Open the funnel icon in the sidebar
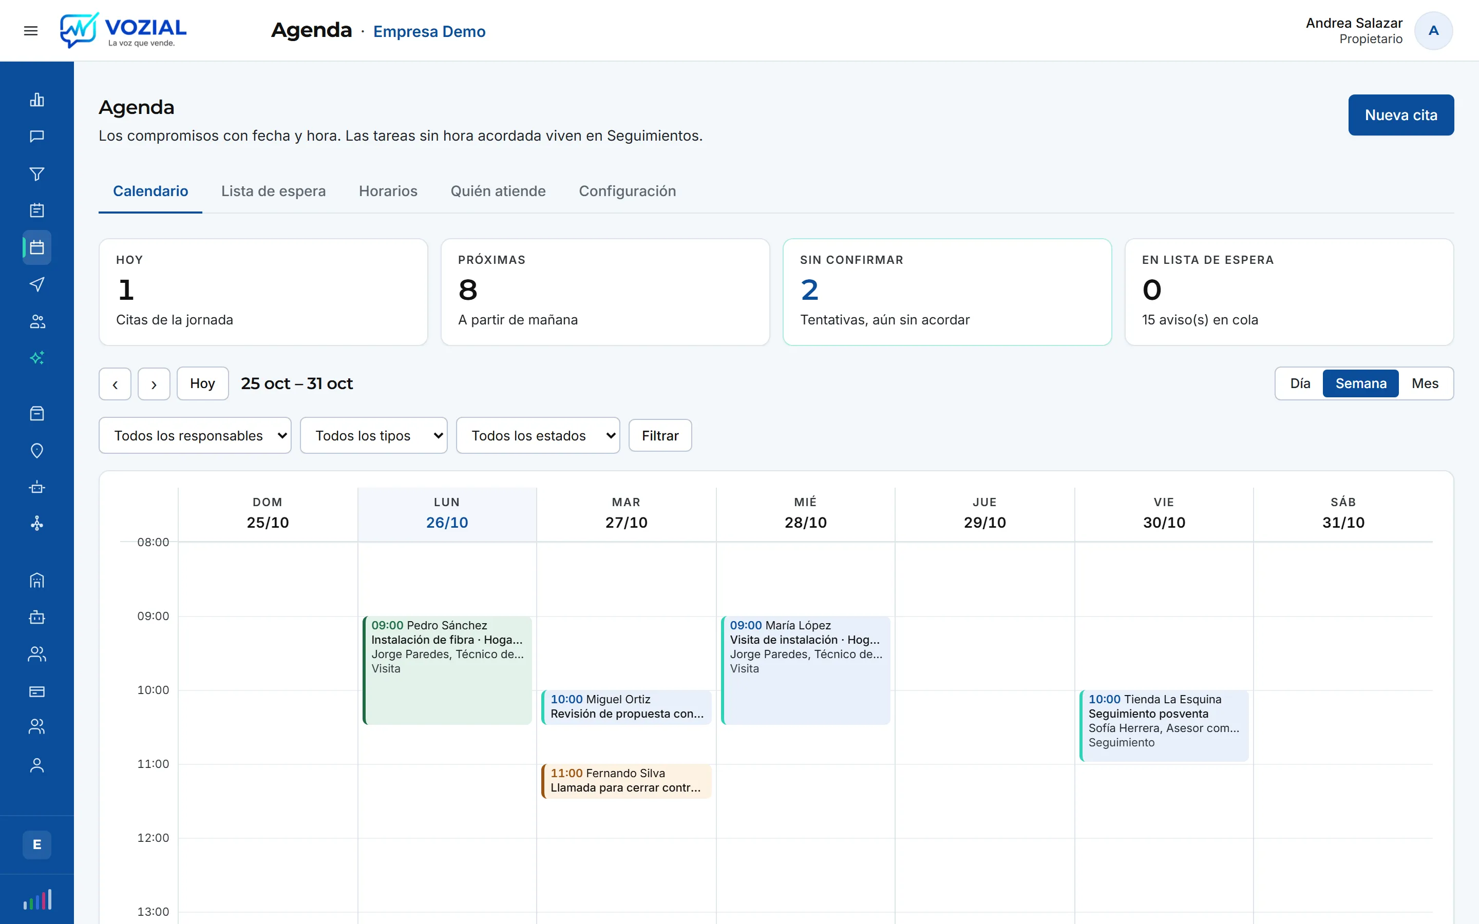 click(36, 174)
